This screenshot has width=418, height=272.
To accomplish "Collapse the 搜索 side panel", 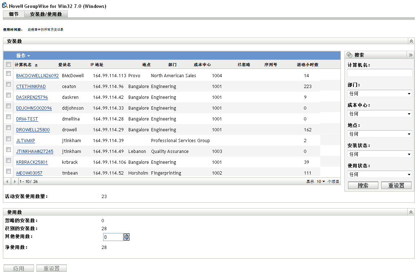I will [410, 55].
